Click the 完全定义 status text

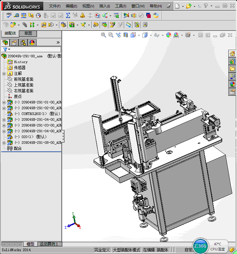point(102,250)
